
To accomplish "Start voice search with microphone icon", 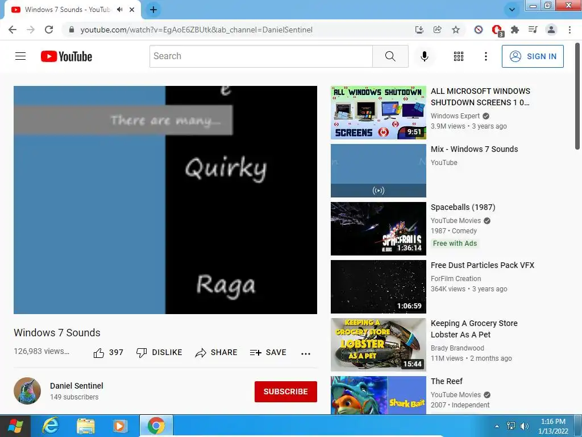I will pos(424,56).
